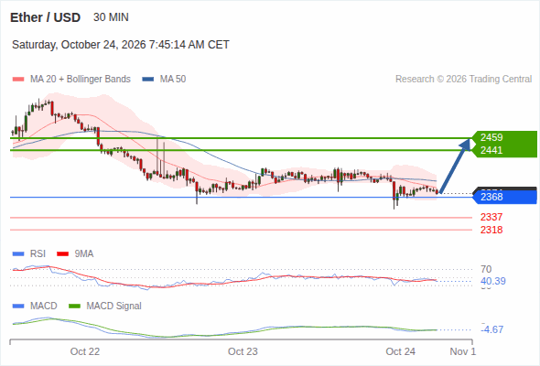Select the Oct 24 date axis label
Image resolution: width=540 pixels, height=366 pixels.
[x=400, y=351]
